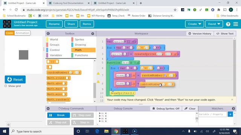Expand debug console entry 8: X
This screenshot has height=135, width=241.
pyautogui.click(x=100, y=118)
